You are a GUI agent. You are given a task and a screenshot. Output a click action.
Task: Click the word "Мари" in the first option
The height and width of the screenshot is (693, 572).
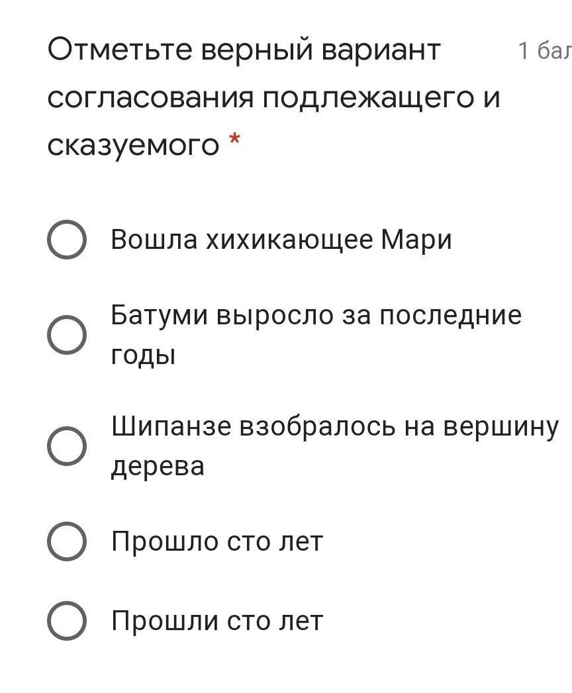pos(416,240)
